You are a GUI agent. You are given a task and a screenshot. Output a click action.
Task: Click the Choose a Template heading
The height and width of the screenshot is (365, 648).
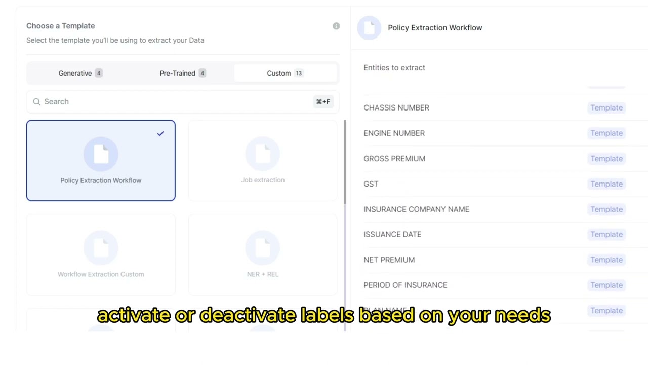[61, 26]
